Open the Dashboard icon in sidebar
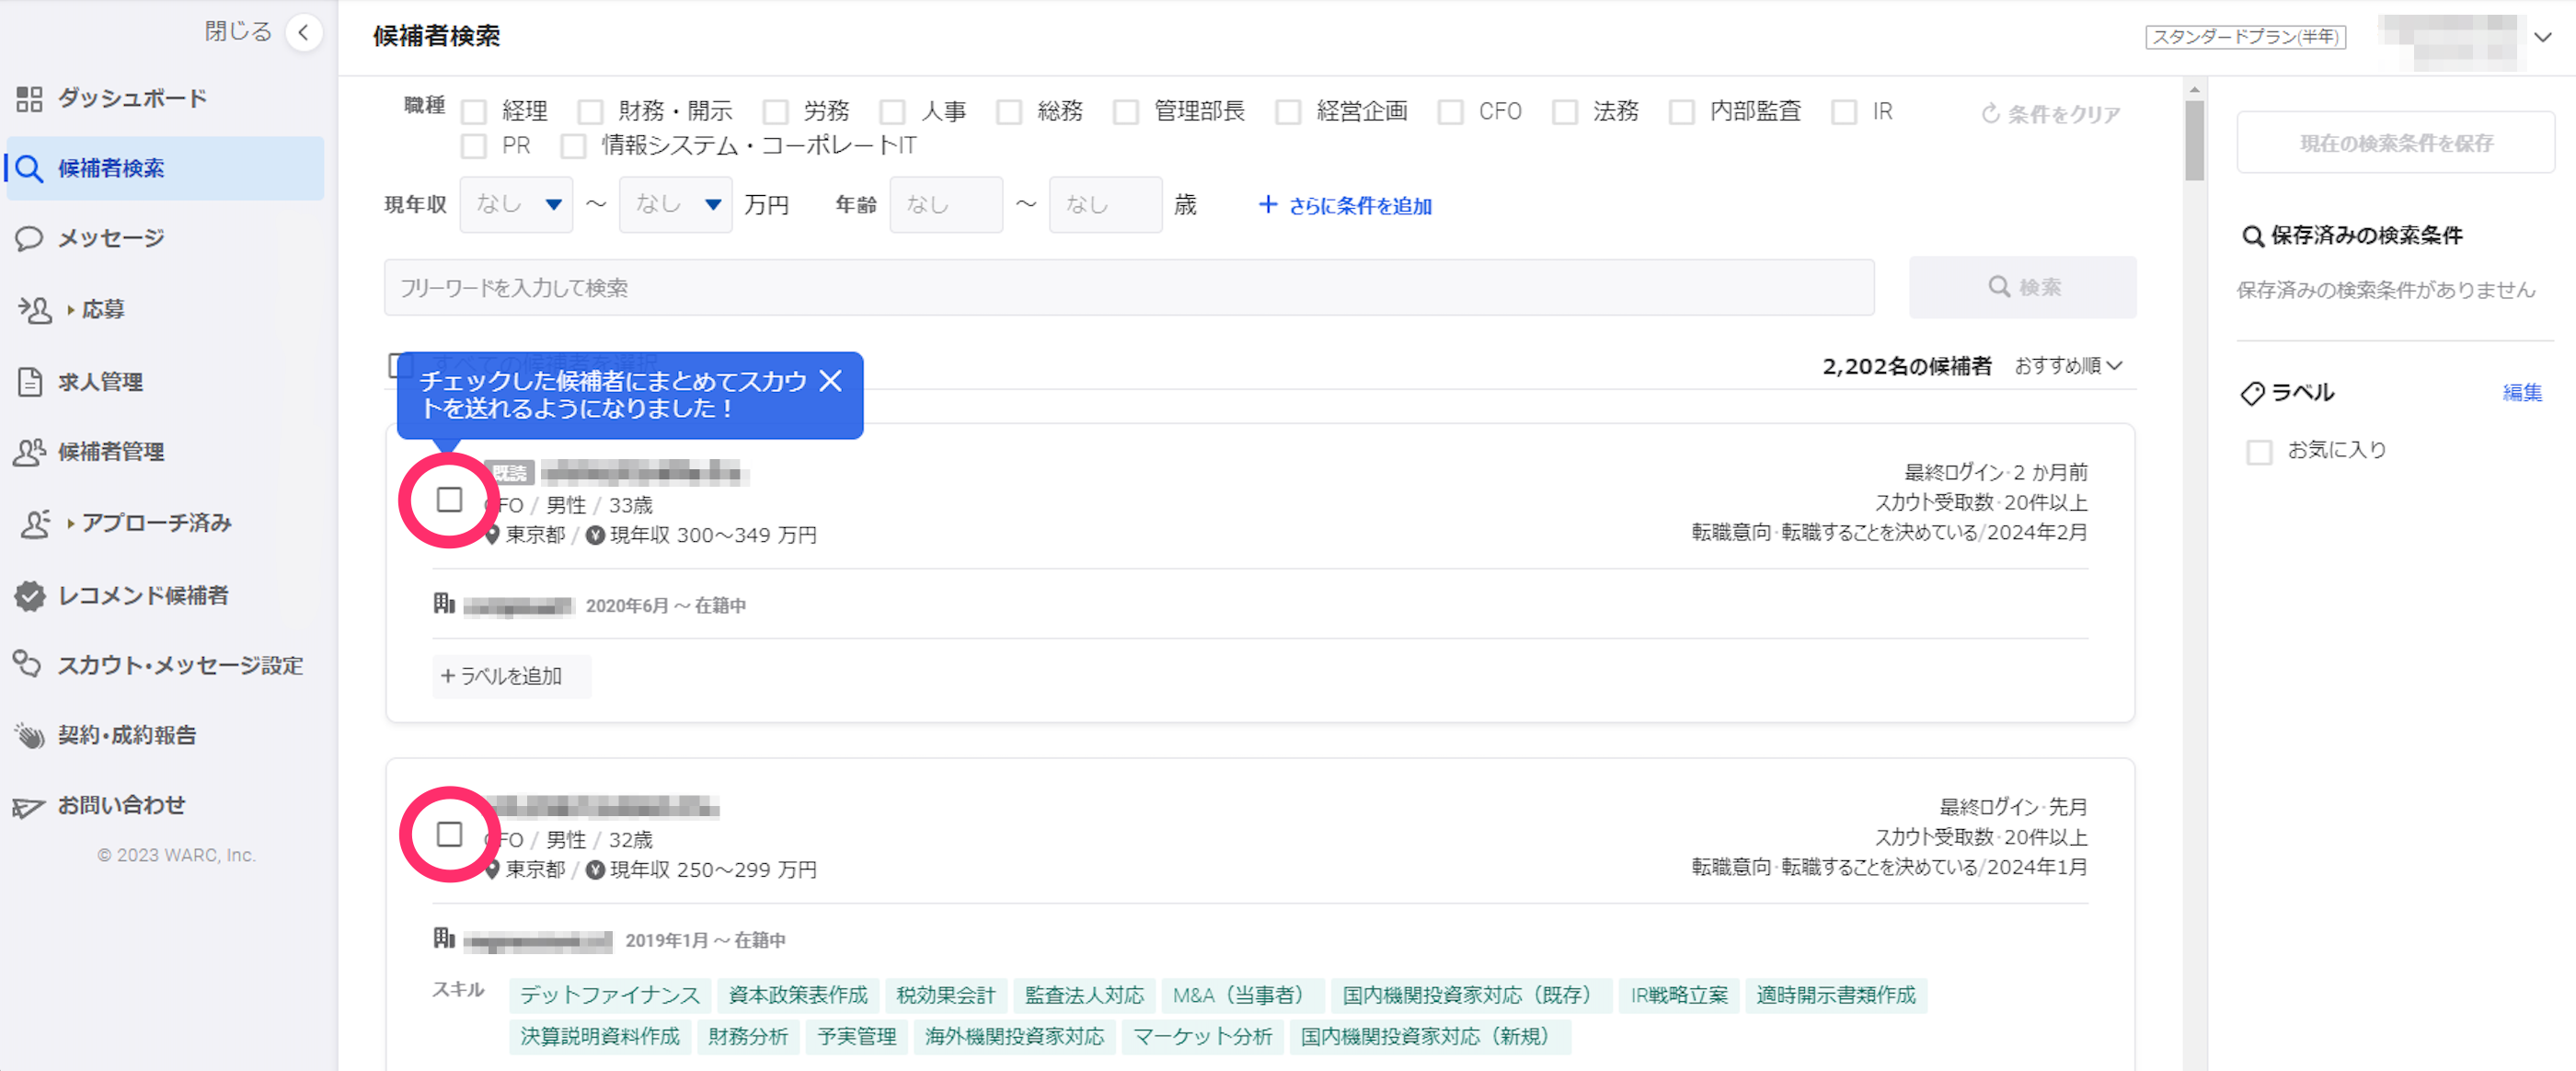The height and width of the screenshot is (1071, 2576). pyautogui.click(x=29, y=99)
